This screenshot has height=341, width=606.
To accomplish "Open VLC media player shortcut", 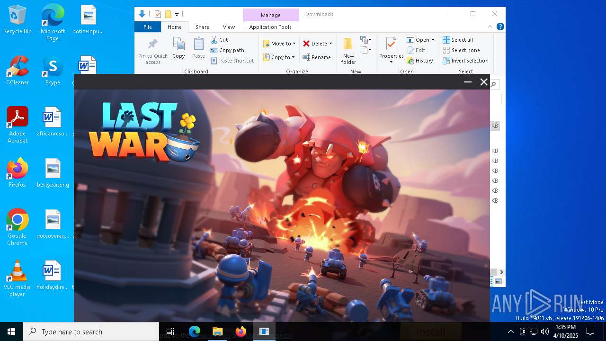I will tap(17, 278).
